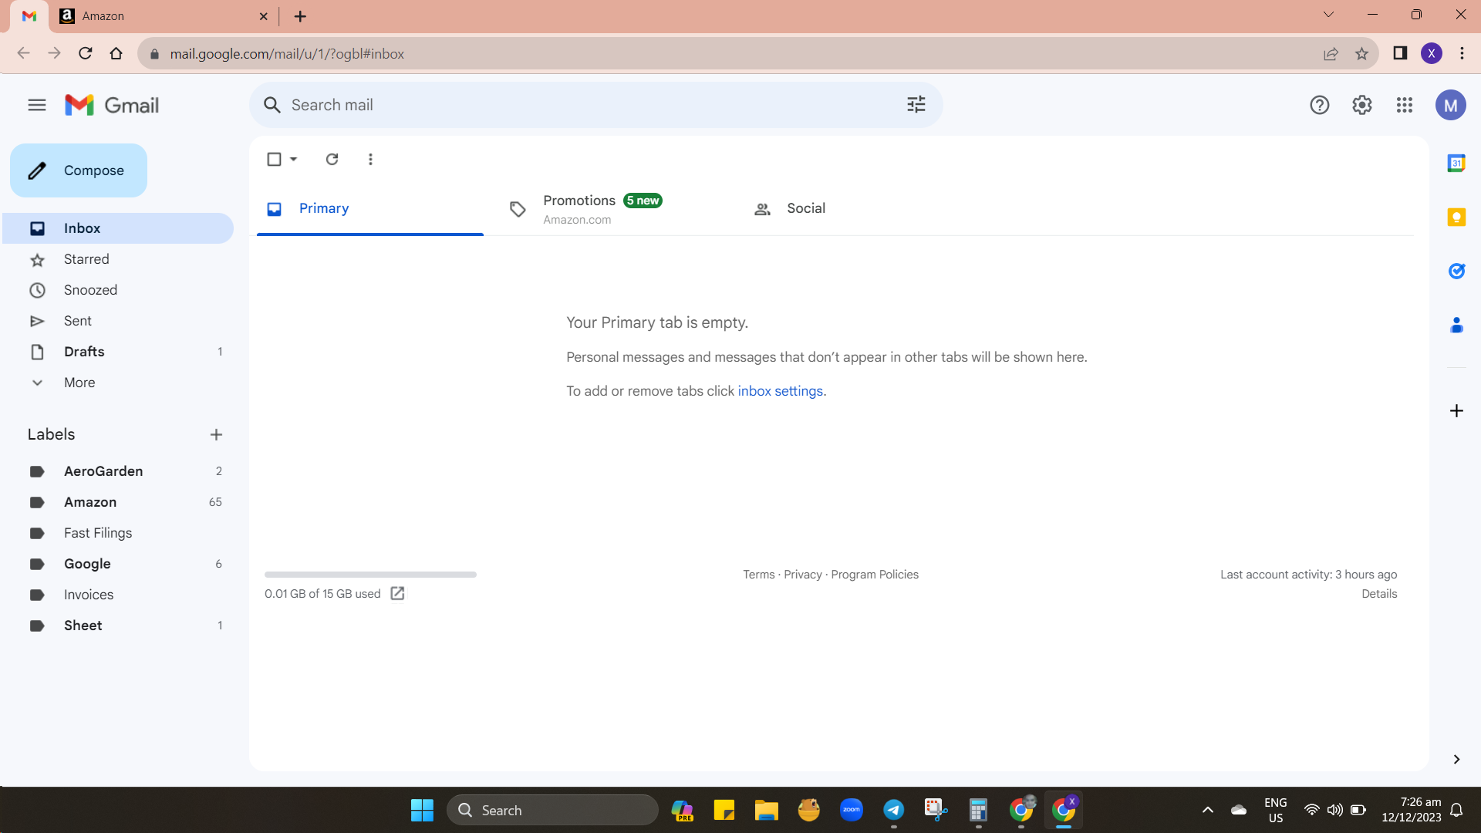
Task: Select the Amazon browser tab
Action: point(164,16)
